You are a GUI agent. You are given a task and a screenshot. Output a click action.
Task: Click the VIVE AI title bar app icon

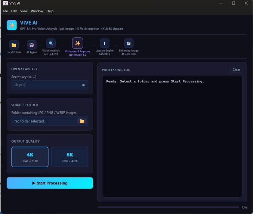[x=6, y=3]
